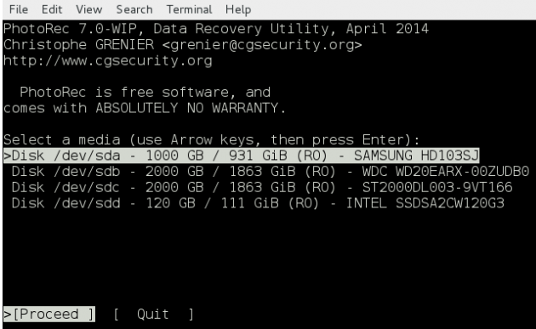Click the Christophe GRENIER author name

[78, 45]
